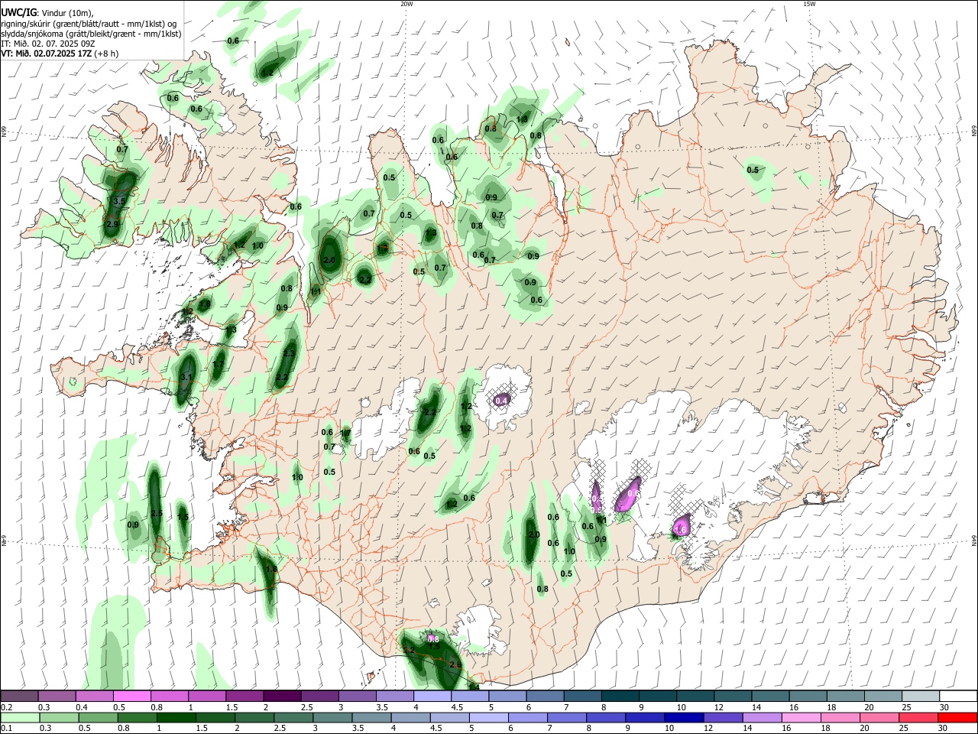Screen dimensions: 978x734
Task: Click the 'slydda/snjókoma' legend description line
Action: pos(91,34)
